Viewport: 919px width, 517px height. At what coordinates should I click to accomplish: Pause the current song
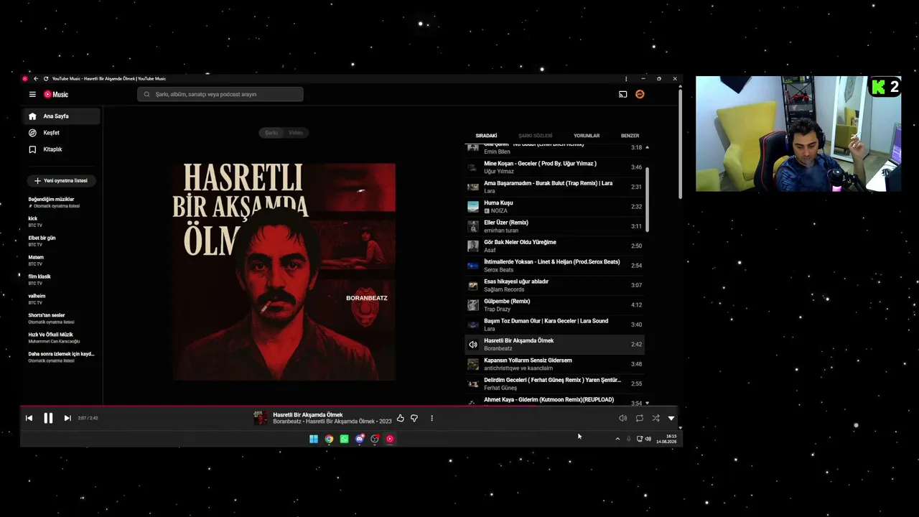pos(48,418)
